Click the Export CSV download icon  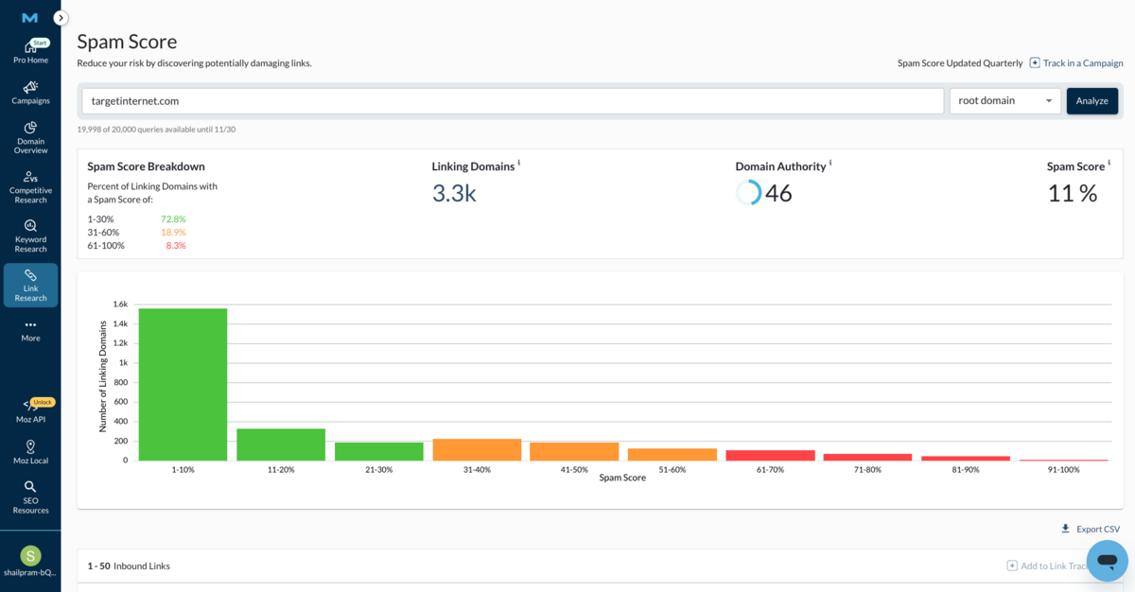click(1066, 529)
